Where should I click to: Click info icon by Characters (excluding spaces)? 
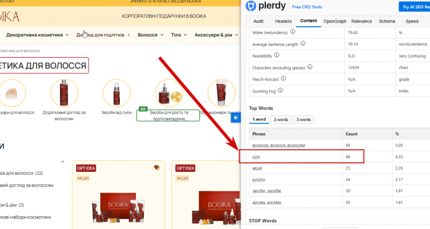(310, 67)
